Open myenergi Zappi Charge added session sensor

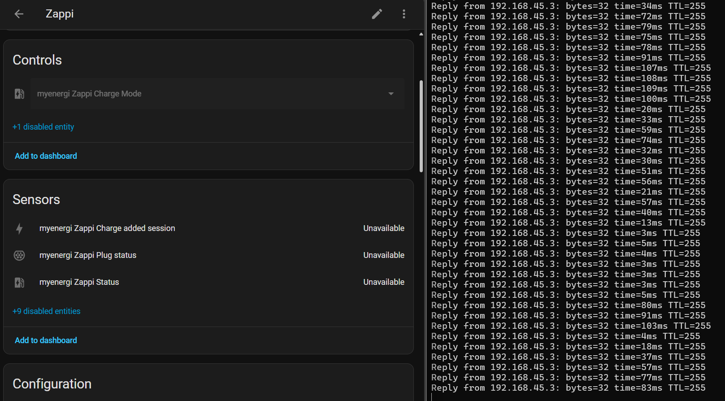click(x=107, y=228)
